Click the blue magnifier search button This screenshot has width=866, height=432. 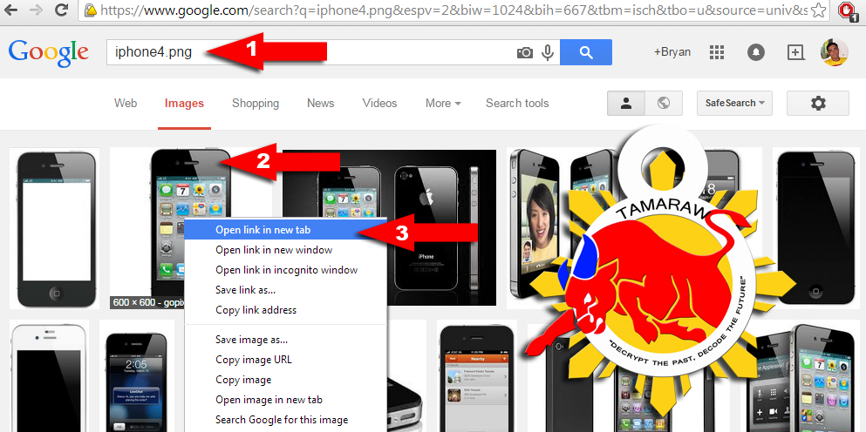point(586,52)
